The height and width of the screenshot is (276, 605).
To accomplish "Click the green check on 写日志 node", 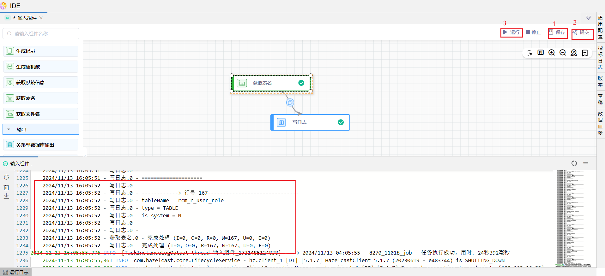I will click(341, 122).
